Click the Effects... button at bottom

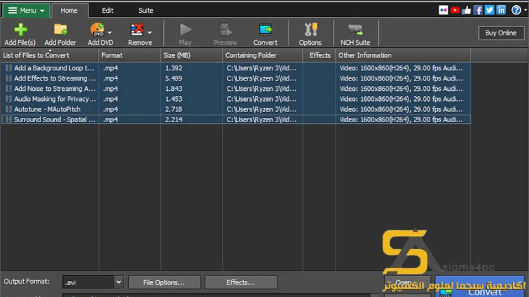click(x=241, y=282)
